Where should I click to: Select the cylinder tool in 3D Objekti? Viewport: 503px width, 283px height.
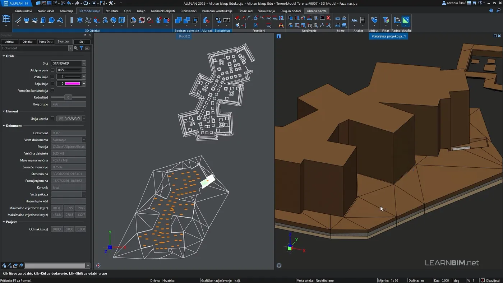point(43,20)
